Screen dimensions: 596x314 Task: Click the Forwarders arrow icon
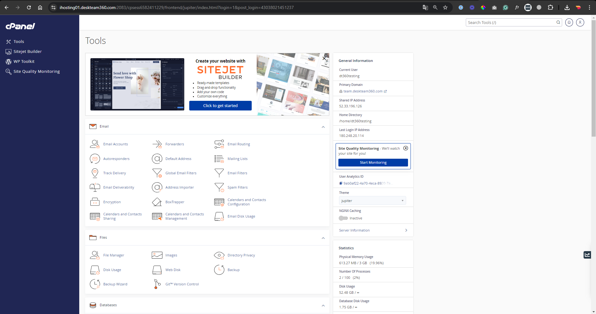(157, 144)
